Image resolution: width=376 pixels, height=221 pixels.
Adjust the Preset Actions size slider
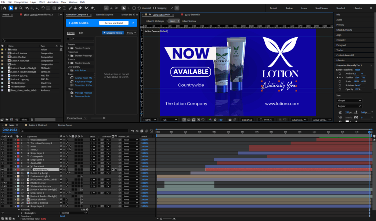pyautogui.click(x=104, y=118)
